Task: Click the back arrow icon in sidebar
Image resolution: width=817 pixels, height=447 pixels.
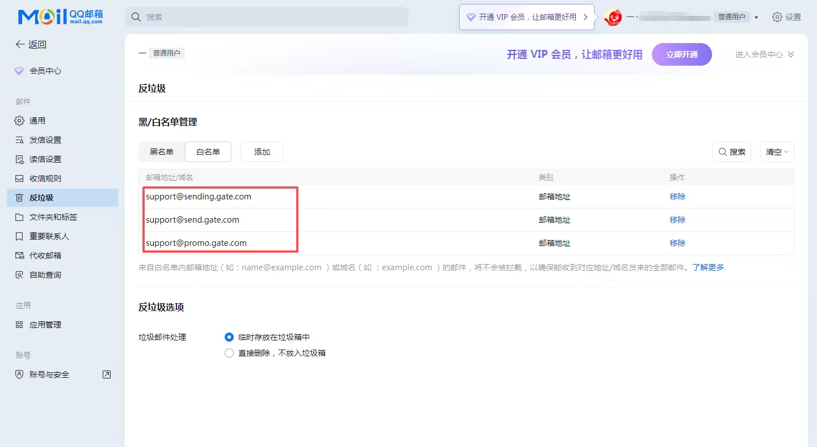Action: tap(20, 45)
